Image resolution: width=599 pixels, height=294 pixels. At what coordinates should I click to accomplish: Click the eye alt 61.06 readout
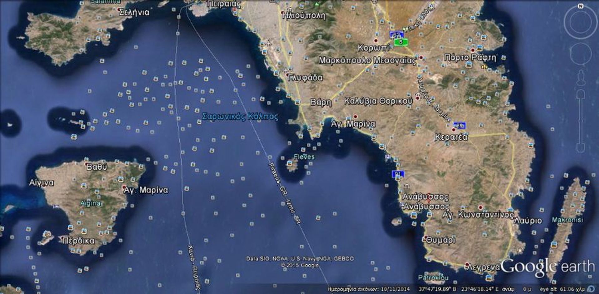point(562,289)
